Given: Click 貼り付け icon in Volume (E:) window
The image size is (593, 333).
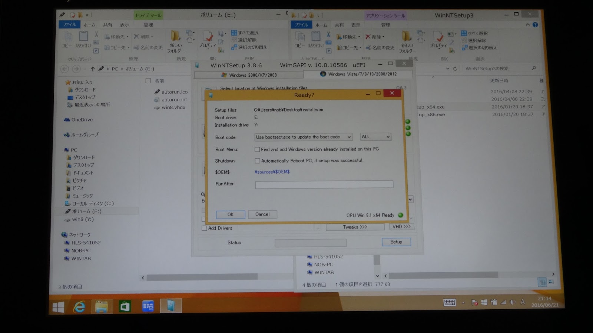Looking at the screenshot, I should point(83,40).
